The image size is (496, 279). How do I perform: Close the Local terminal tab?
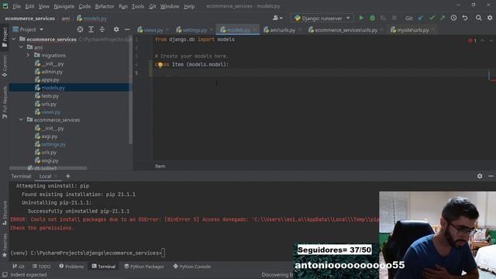[x=56, y=176]
